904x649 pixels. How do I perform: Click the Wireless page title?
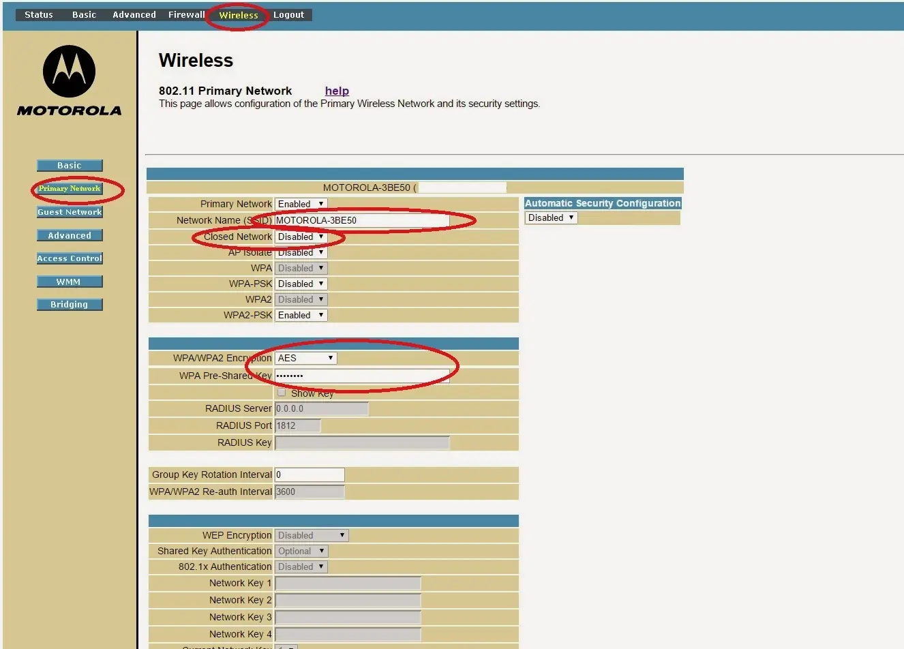196,60
